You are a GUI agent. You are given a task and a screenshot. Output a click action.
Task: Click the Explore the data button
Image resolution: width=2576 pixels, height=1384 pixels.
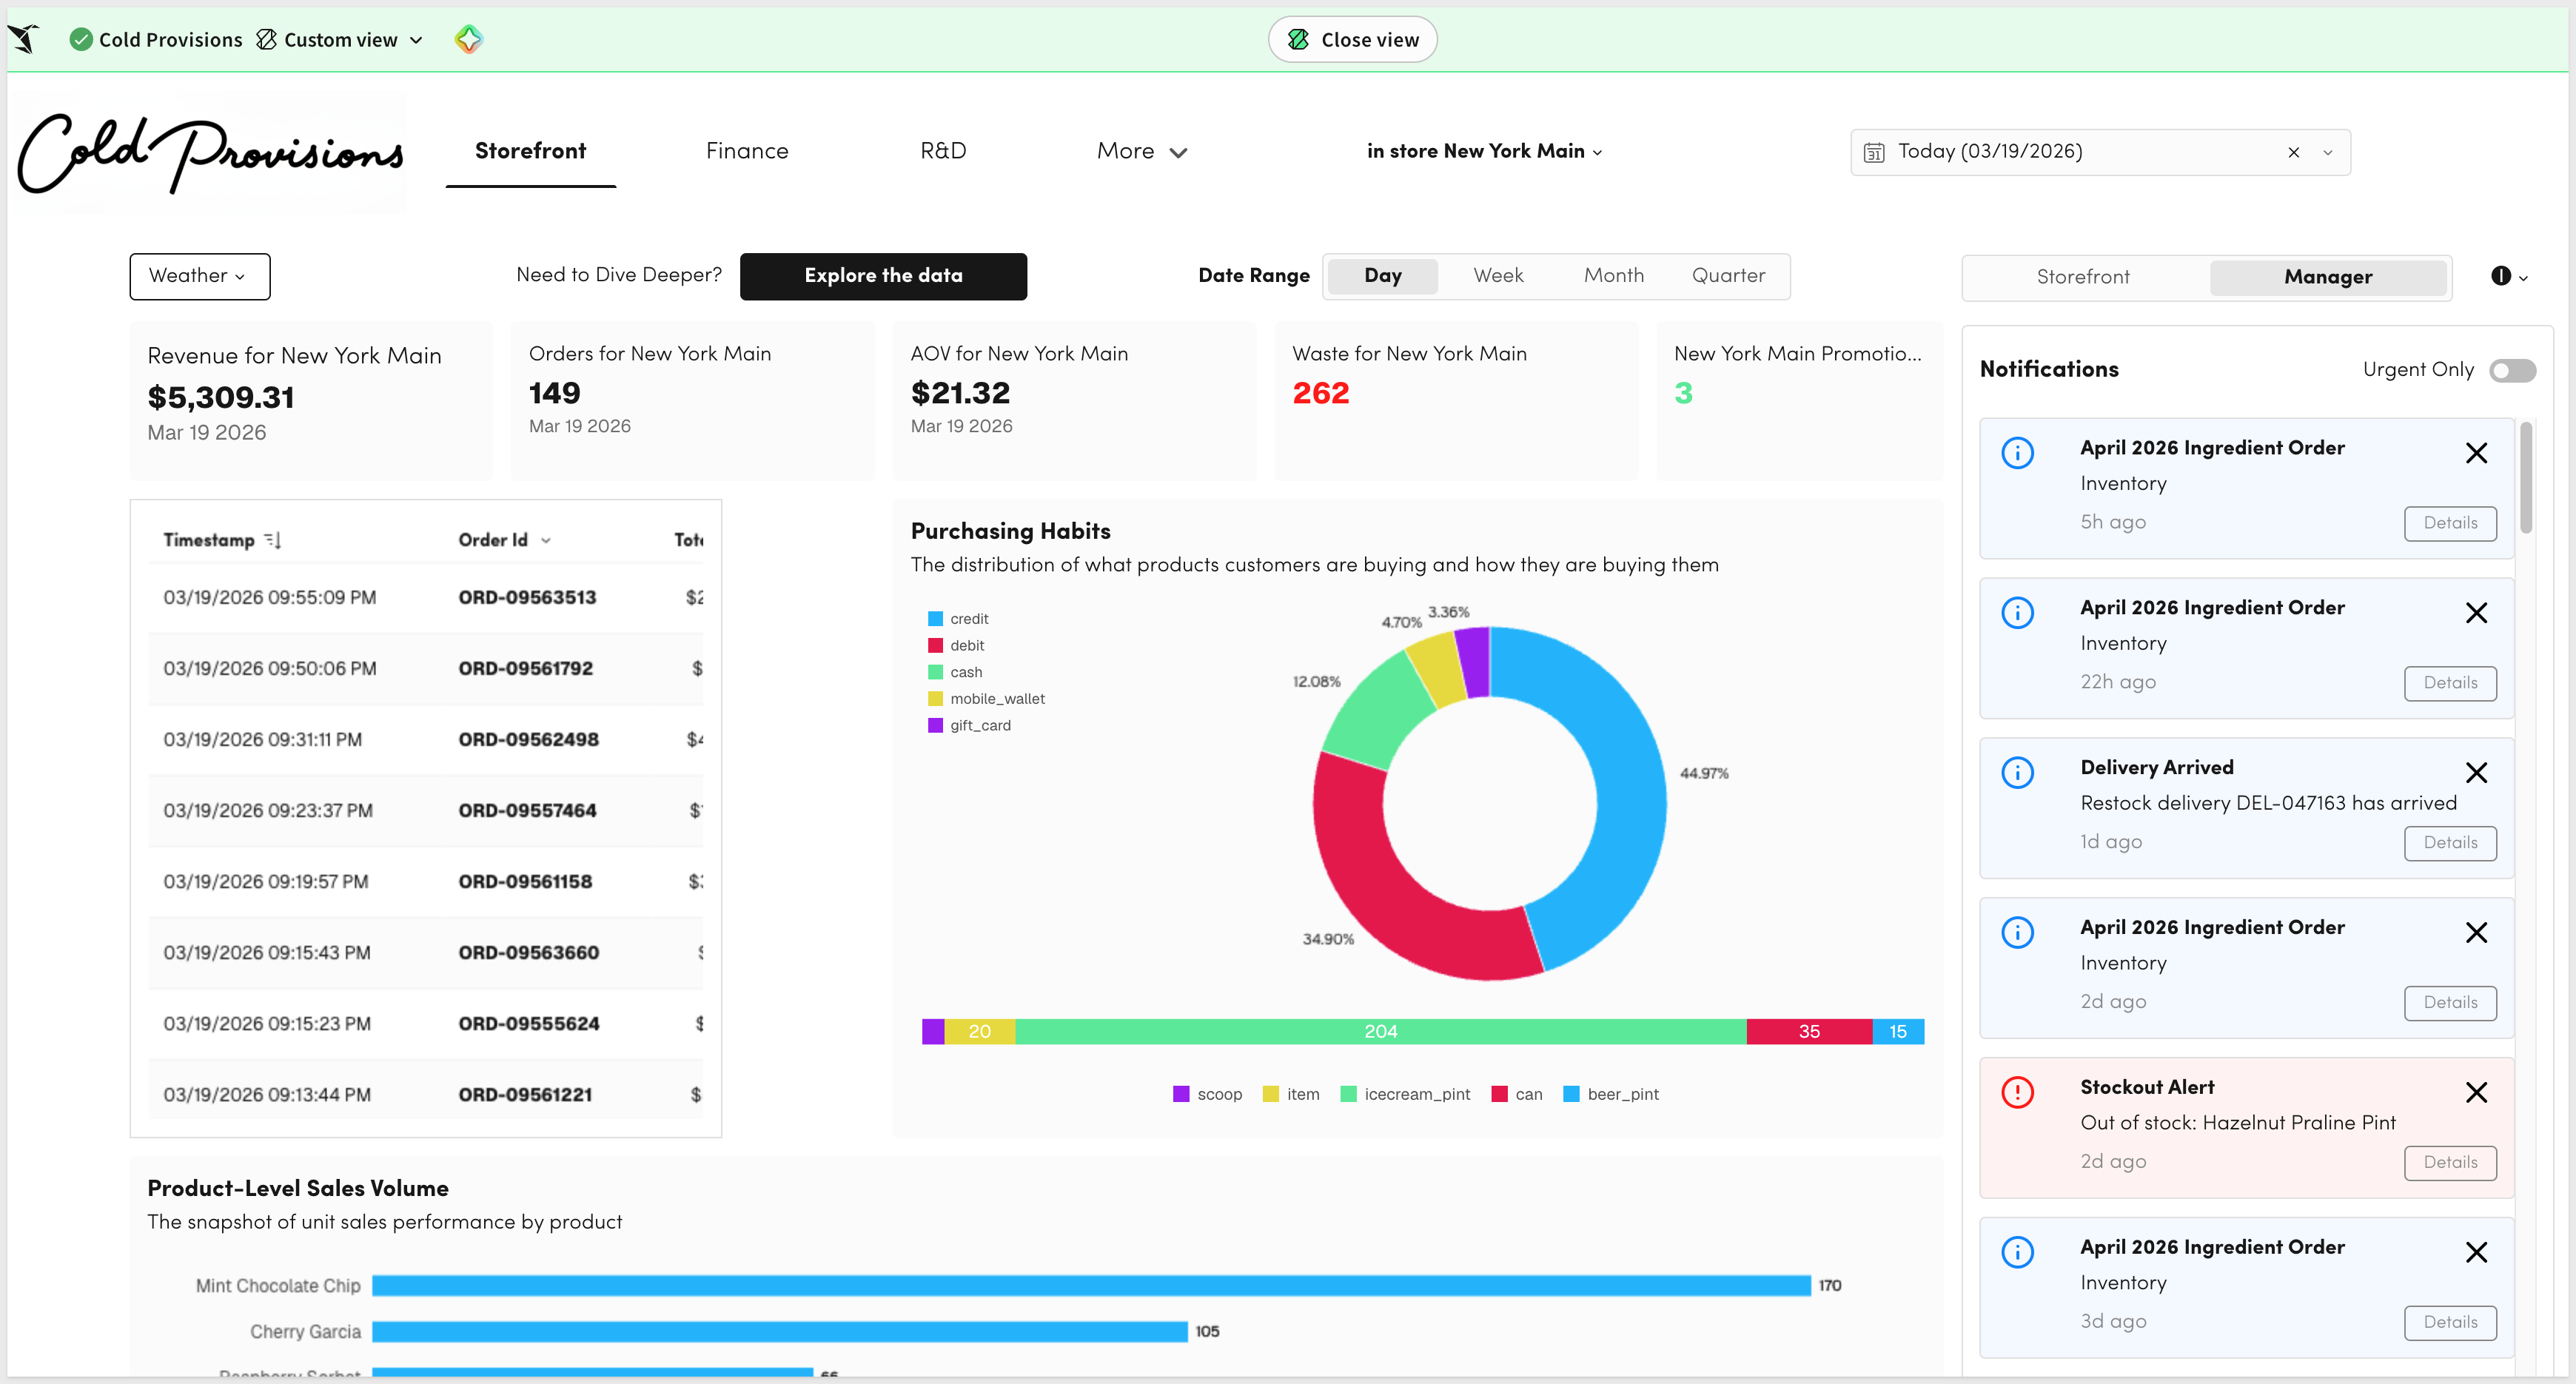pos(882,276)
